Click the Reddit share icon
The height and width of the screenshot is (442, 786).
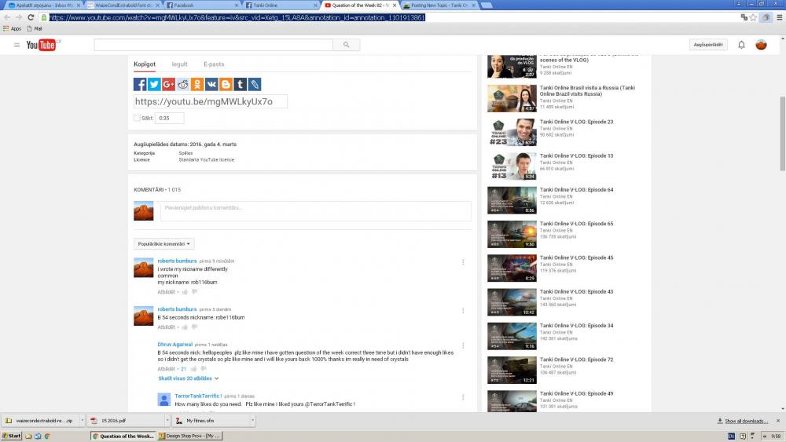pyautogui.click(x=183, y=84)
